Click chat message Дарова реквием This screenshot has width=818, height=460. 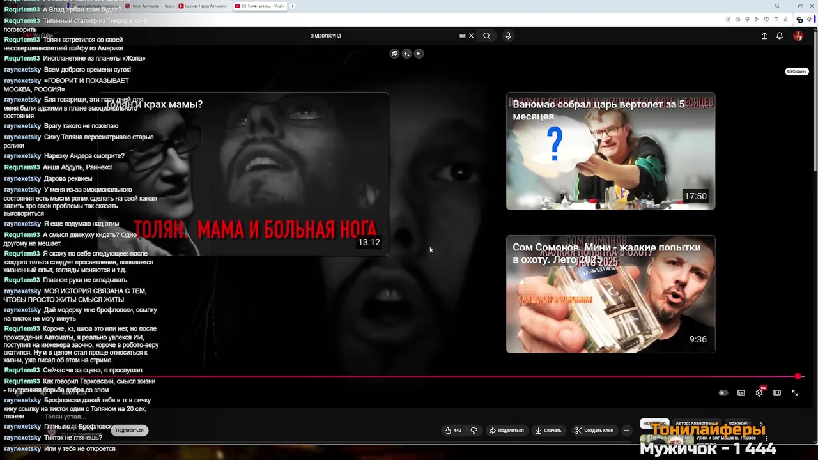(x=68, y=179)
